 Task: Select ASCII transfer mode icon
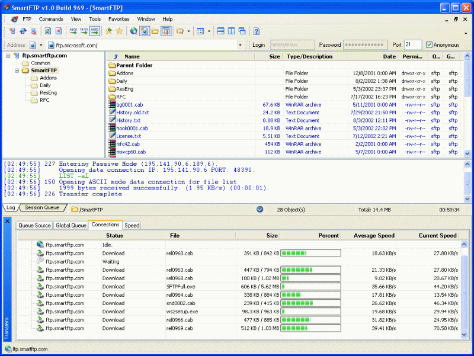click(x=73, y=31)
